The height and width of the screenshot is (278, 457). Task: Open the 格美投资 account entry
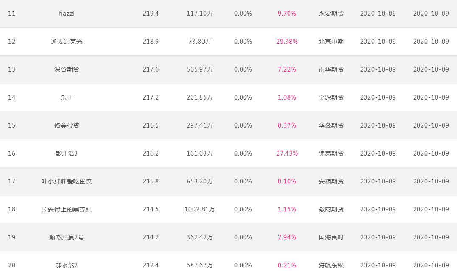pos(67,125)
